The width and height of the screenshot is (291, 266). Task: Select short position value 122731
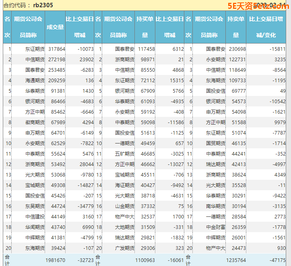click(x=237, y=60)
